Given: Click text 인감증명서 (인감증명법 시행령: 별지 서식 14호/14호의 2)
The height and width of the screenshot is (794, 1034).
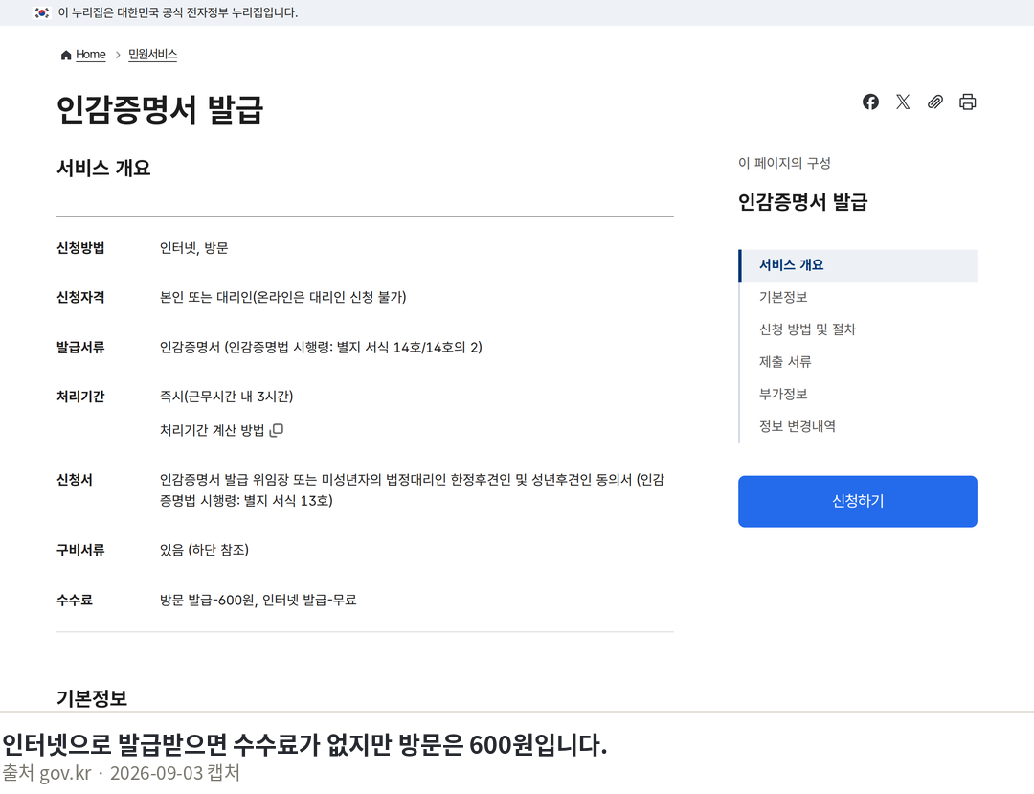Looking at the screenshot, I should tap(321, 348).
